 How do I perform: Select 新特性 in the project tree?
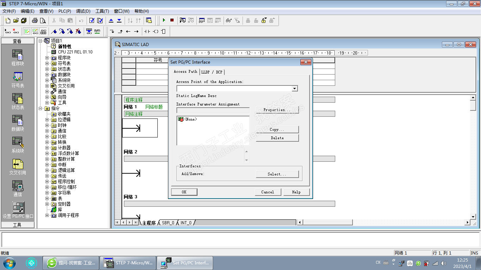65,46
